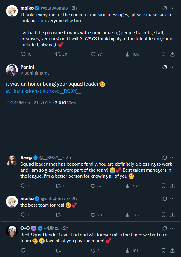Viewport: 181px width, 257px height.
Task: Like maiko's tweet with 831 likes
Action: [x=93, y=54]
